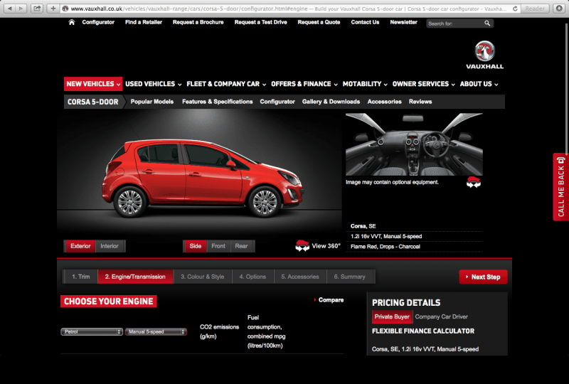Select Private Buyer pricing option

(392, 317)
